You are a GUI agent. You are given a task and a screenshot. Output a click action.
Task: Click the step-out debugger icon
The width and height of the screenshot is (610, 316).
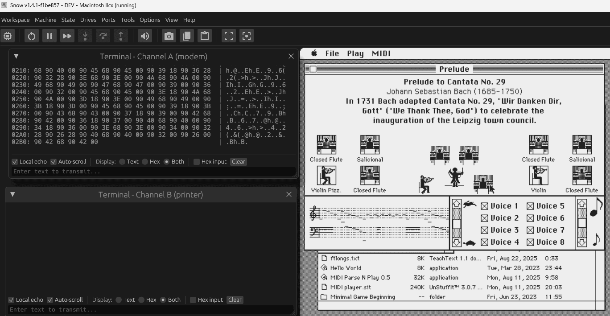coord(120,36)
